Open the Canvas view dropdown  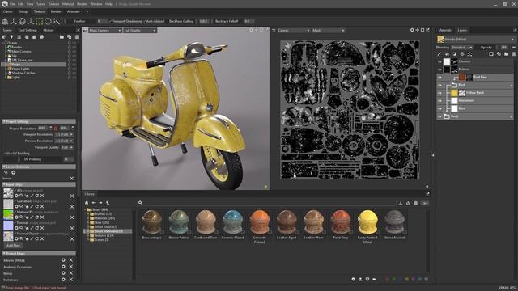293,31
